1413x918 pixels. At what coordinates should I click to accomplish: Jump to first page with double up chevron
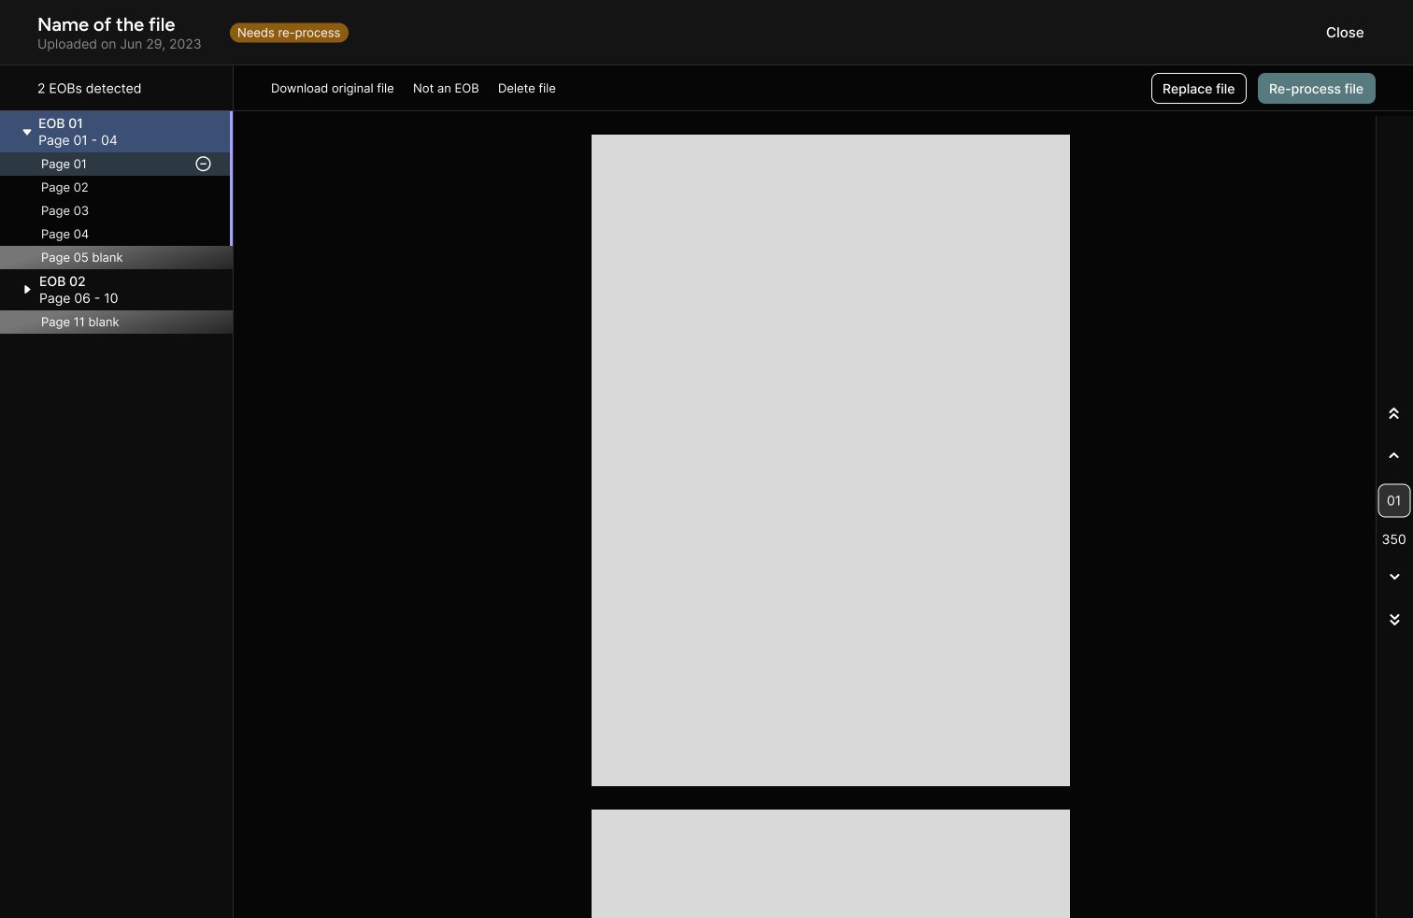point(1393,413)
